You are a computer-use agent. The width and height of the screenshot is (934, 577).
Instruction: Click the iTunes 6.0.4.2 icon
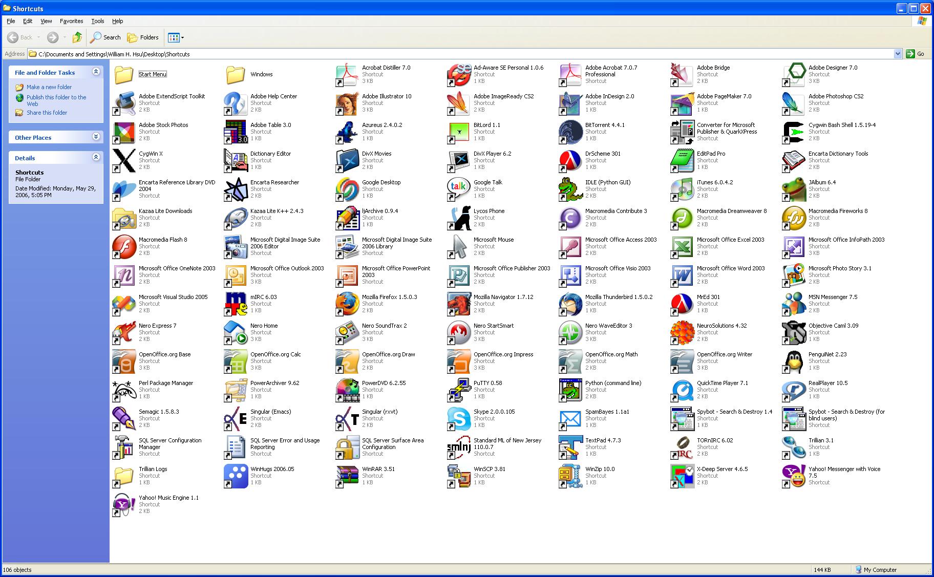[x=682, y=189]
